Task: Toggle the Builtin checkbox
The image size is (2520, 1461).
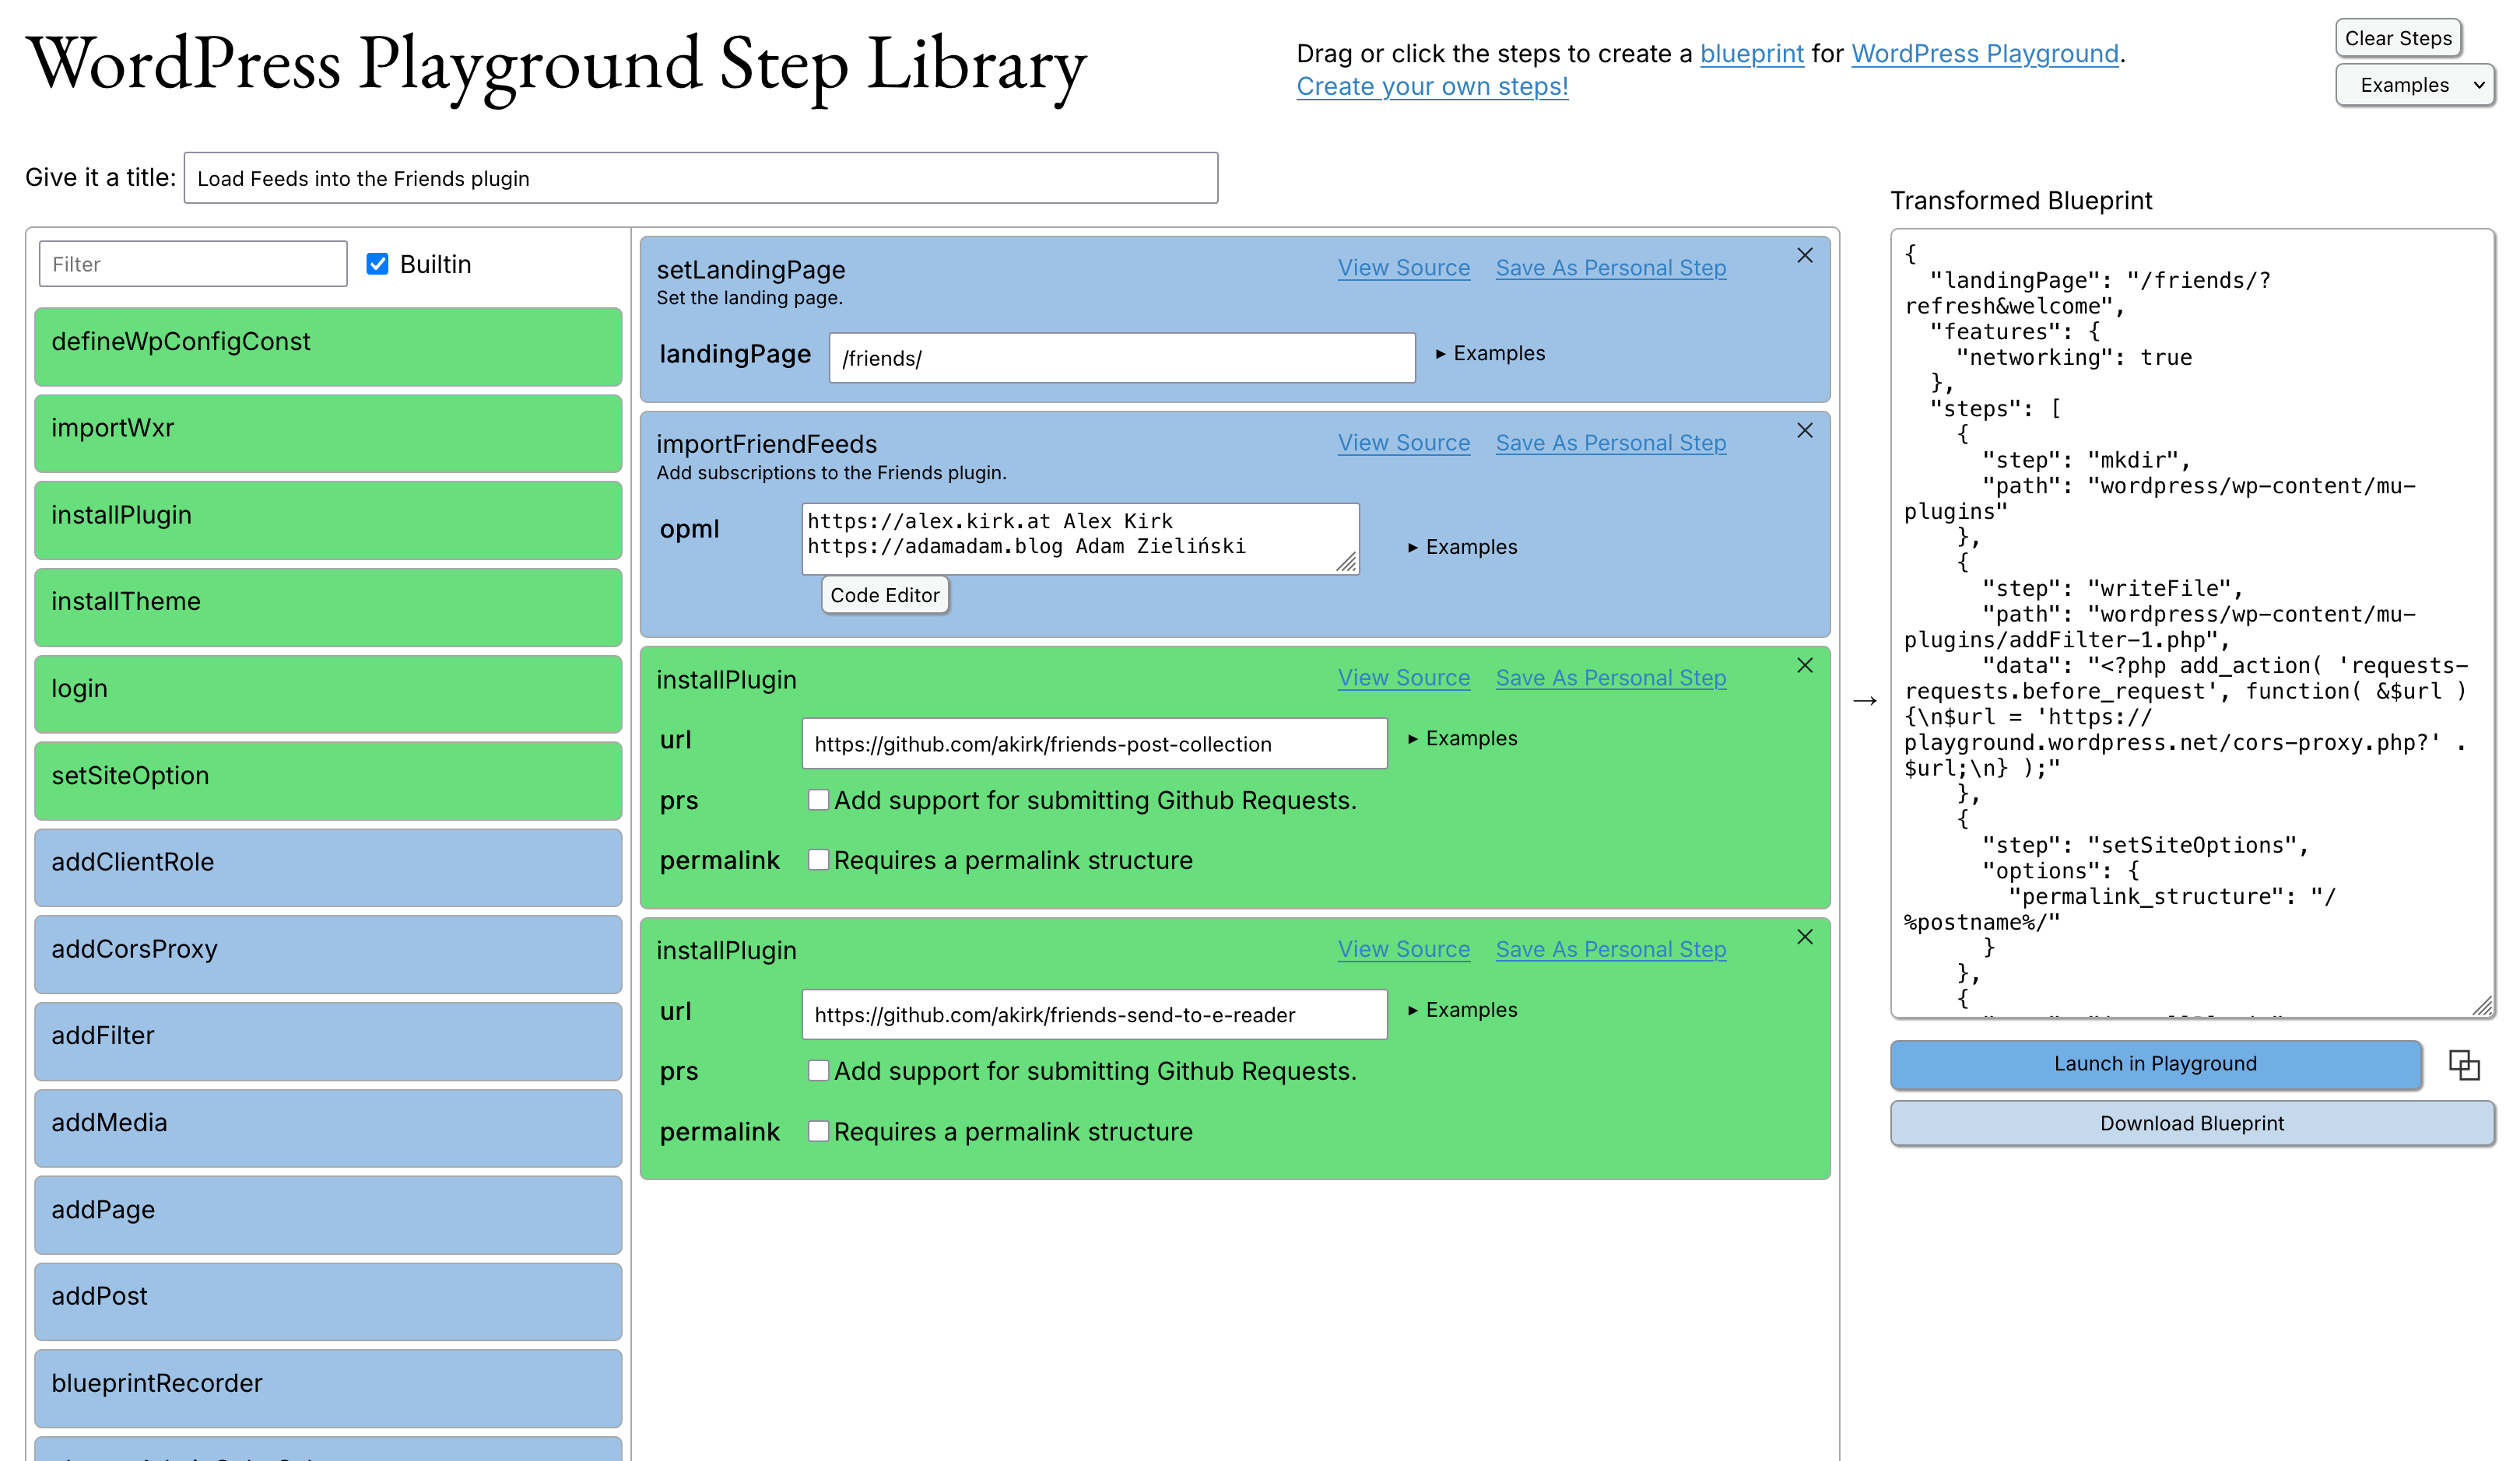Action: [x=377, y=264]
